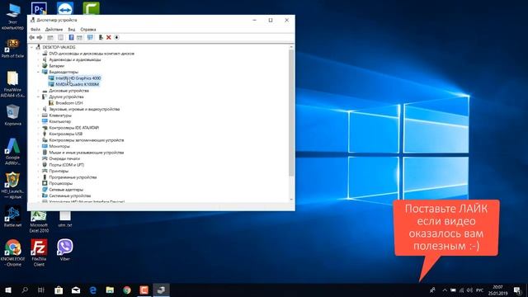
Task: Open the Вид menu
Action: pos(72,30)
